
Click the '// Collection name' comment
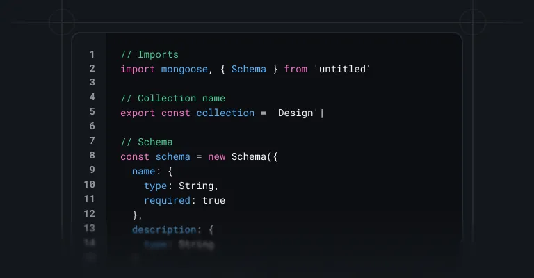click(x=173, y=98)
